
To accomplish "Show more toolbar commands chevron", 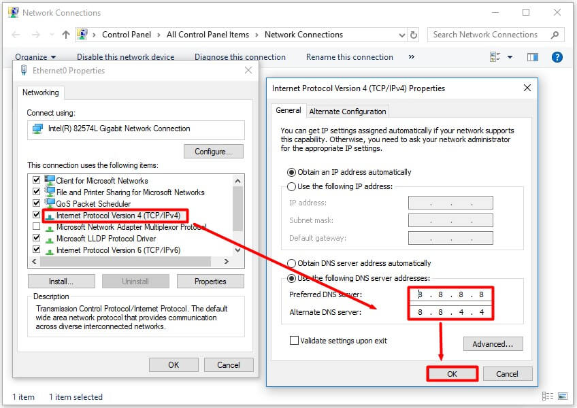I will tap(412, 57).
